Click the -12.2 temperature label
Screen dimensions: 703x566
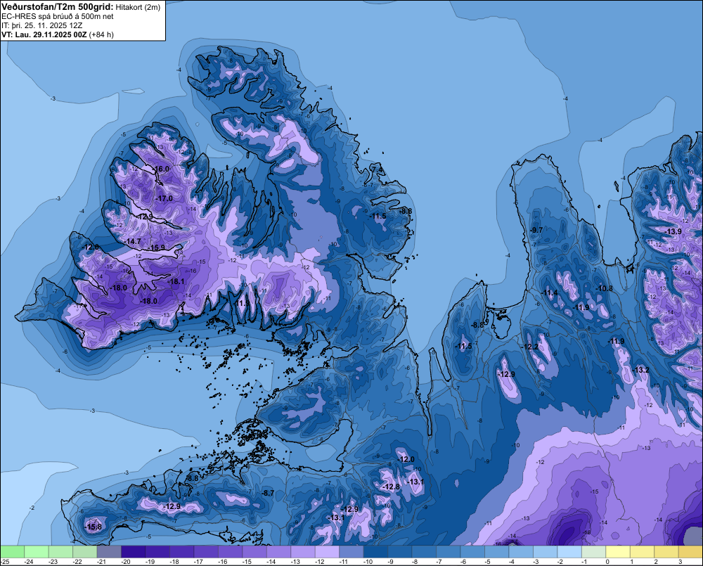click(530, 347)
